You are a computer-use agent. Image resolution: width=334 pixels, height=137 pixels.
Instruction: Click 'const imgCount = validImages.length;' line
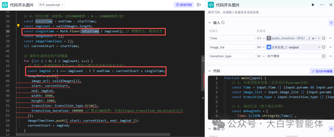[58, 26]
